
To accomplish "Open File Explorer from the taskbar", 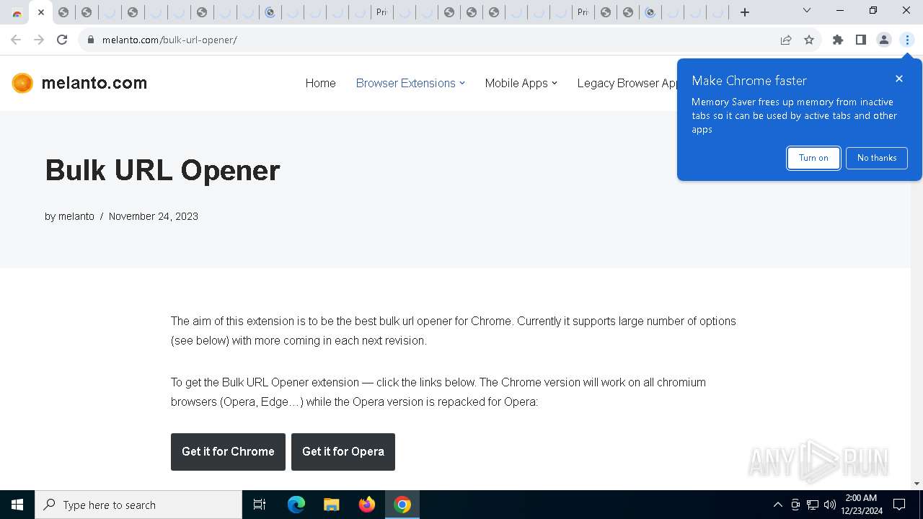I will point(331,505).
